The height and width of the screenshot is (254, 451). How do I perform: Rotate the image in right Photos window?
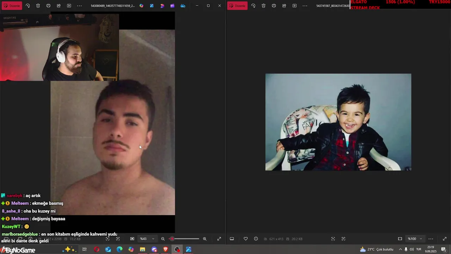(x=253, y=6)
